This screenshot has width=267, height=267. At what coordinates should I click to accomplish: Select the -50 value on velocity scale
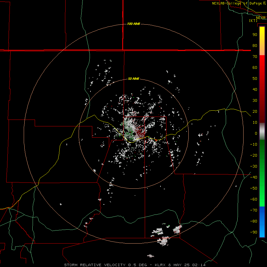coord(254,188)
